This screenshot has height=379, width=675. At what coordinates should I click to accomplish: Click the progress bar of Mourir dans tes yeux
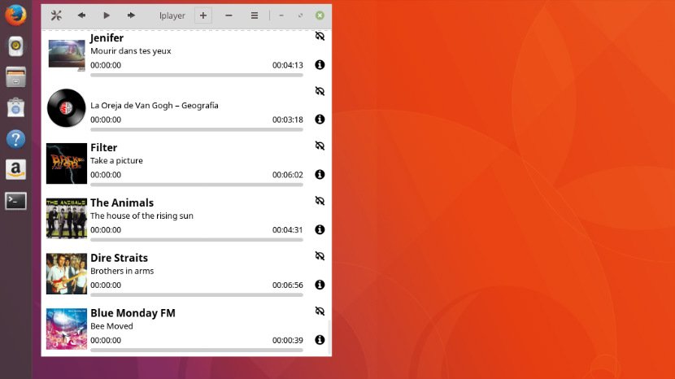(197, 75)
